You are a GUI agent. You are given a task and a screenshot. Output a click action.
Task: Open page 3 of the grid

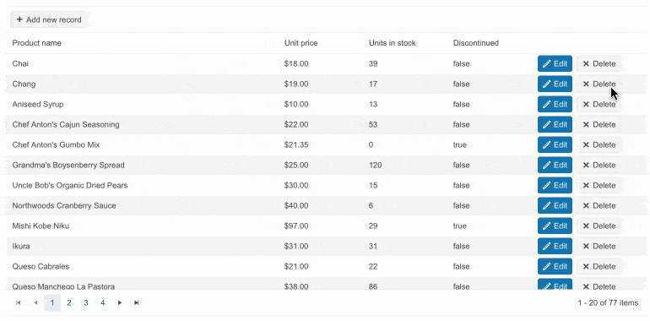coord(86,302)
